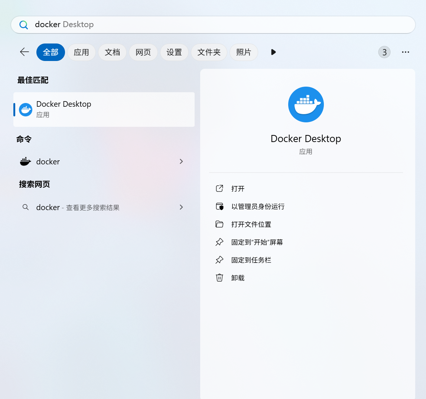The height and width of the screenshot is (399, 426).
Task: Click large Docker Desktop logo in details pane
Action: click(x=306, y=104)
